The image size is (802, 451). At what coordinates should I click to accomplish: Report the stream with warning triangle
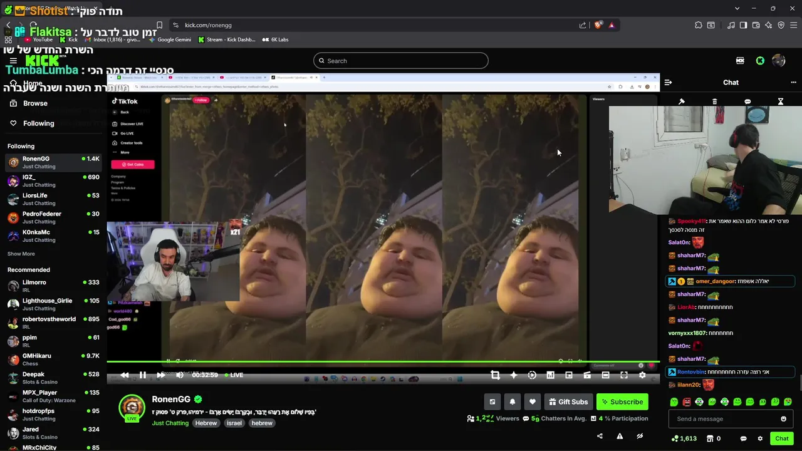tap(620, 436)
